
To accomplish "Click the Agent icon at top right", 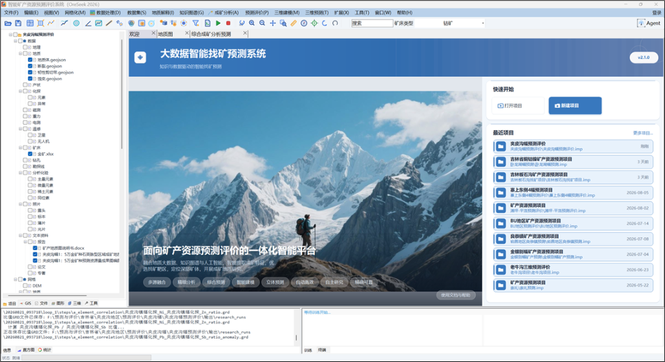I will click(x=641, y=23).
